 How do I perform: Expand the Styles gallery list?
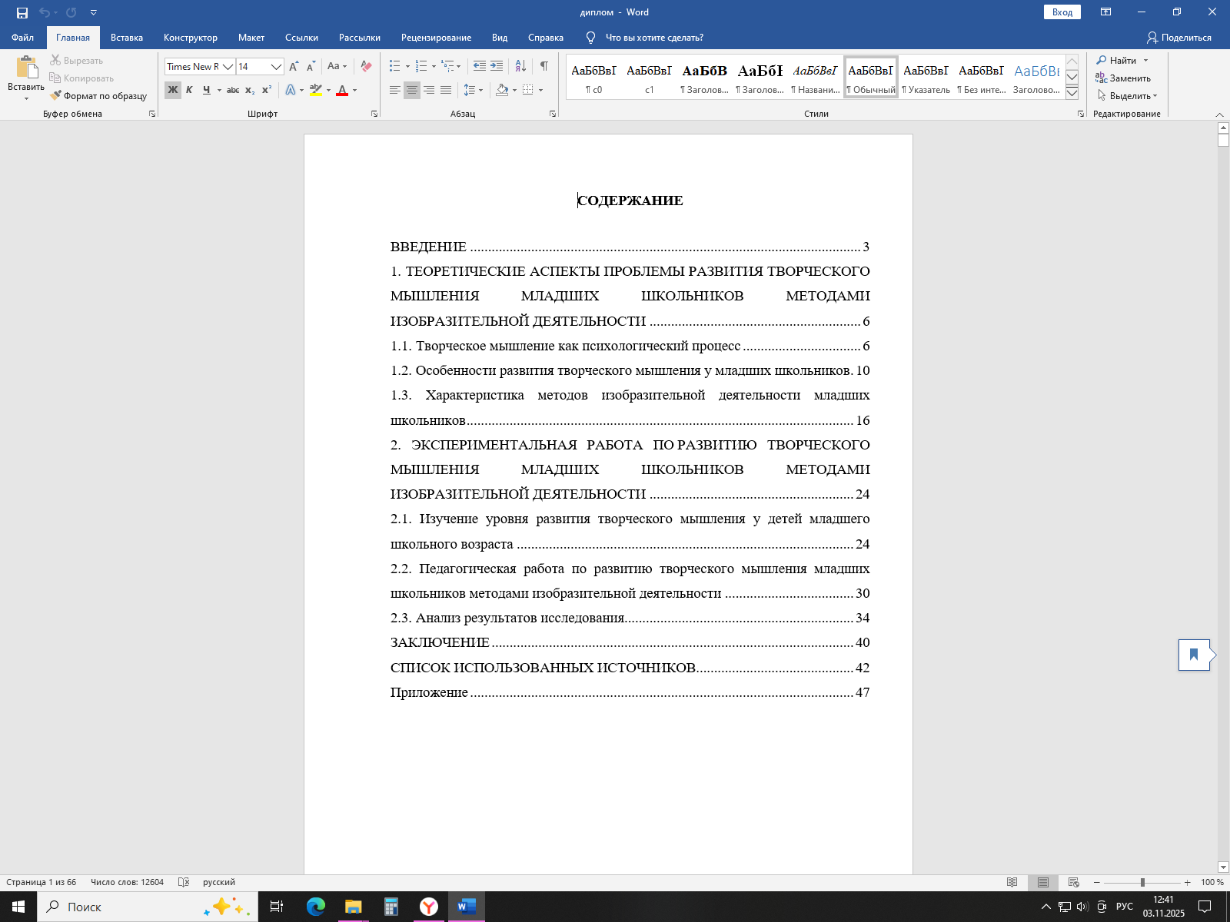coord(1072,94)
